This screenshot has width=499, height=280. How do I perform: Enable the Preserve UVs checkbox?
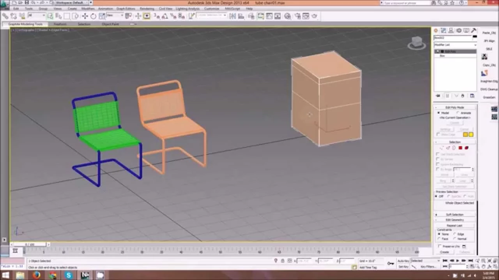440,246
